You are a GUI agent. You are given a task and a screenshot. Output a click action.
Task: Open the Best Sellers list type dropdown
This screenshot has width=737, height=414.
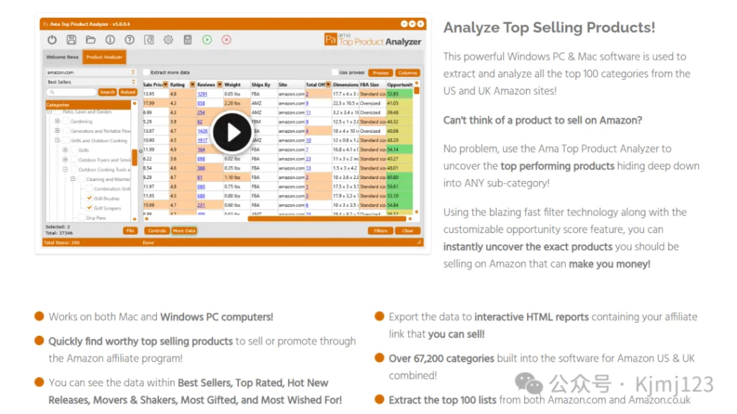(91, 82)
